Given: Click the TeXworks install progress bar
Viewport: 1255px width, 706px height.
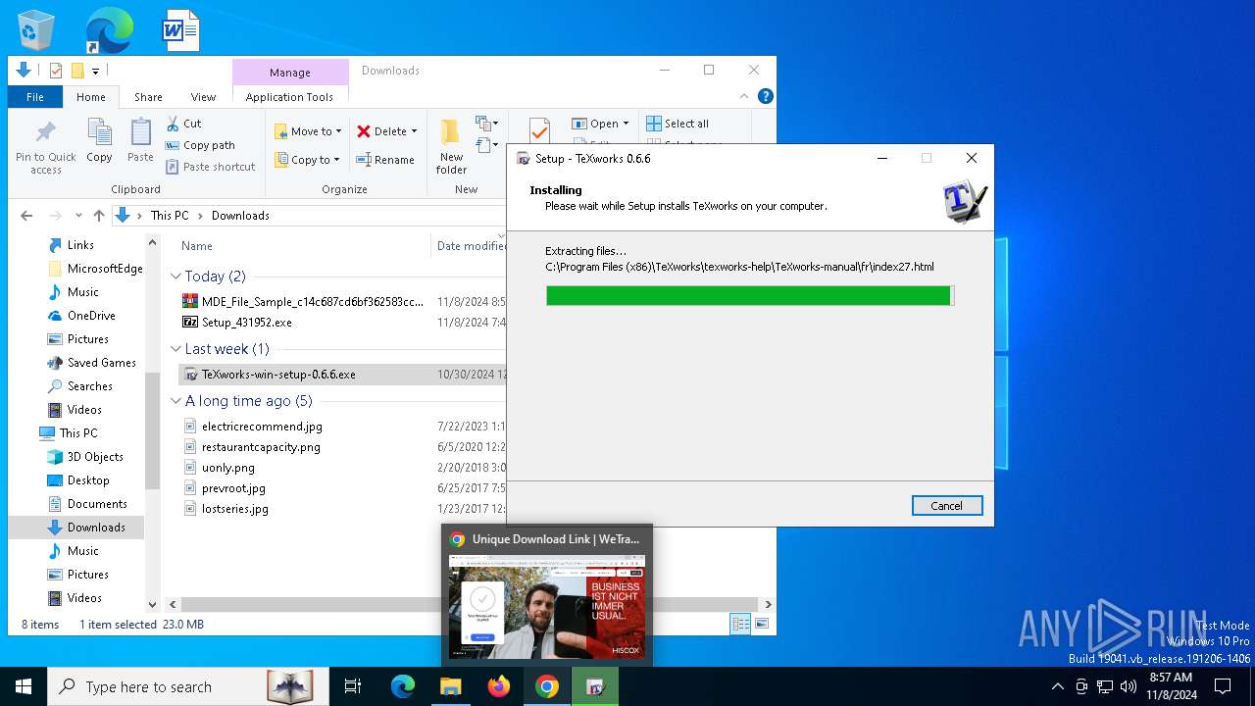Looking at the screenshot, I should tap(750, 295).
